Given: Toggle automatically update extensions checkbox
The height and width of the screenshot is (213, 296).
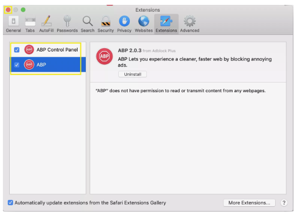Looking at the screenshot, I should (x=10, y=203).
